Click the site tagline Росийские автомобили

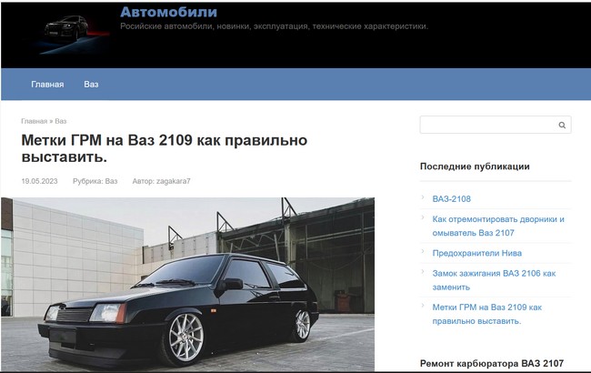(274, 26)
